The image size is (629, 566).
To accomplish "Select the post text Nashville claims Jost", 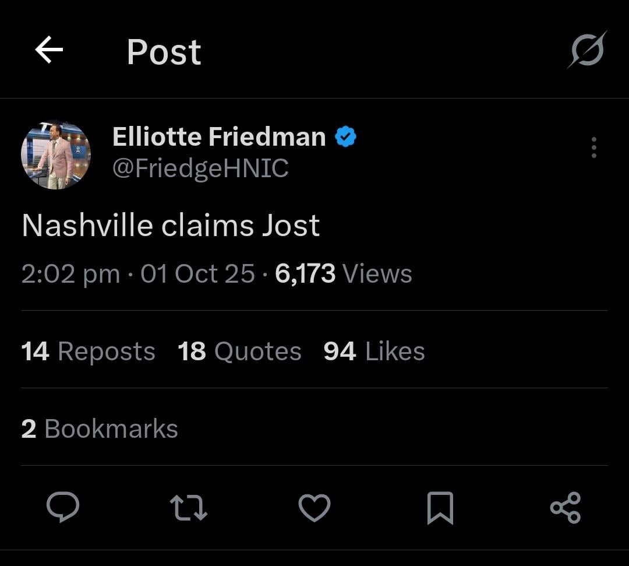I will coord(170,225).
